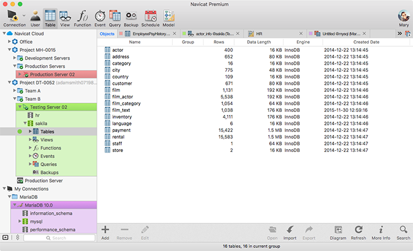Click the Export icon

pyautogui.click(x=309, y=230)
